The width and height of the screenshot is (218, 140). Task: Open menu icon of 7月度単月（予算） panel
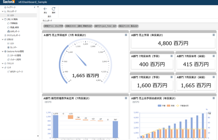172,56
